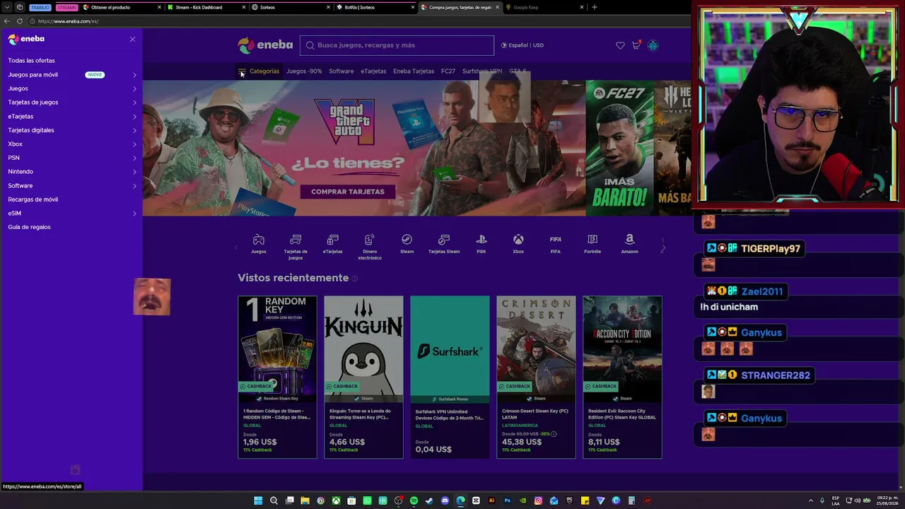Open the PSN category icon
Viewport: 905px width, 509px height.
pyautogui.click(x=481, y=244)
